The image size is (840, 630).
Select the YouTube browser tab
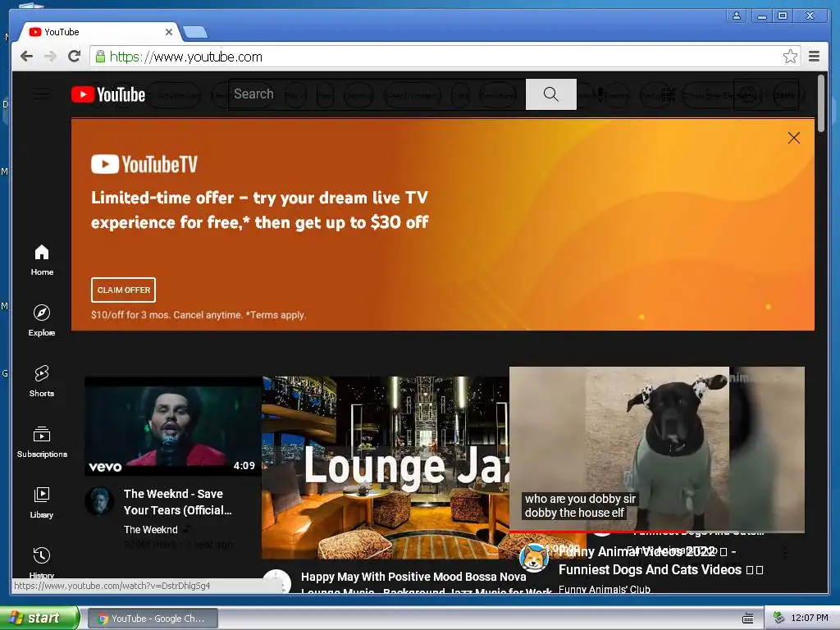(99, 32)
